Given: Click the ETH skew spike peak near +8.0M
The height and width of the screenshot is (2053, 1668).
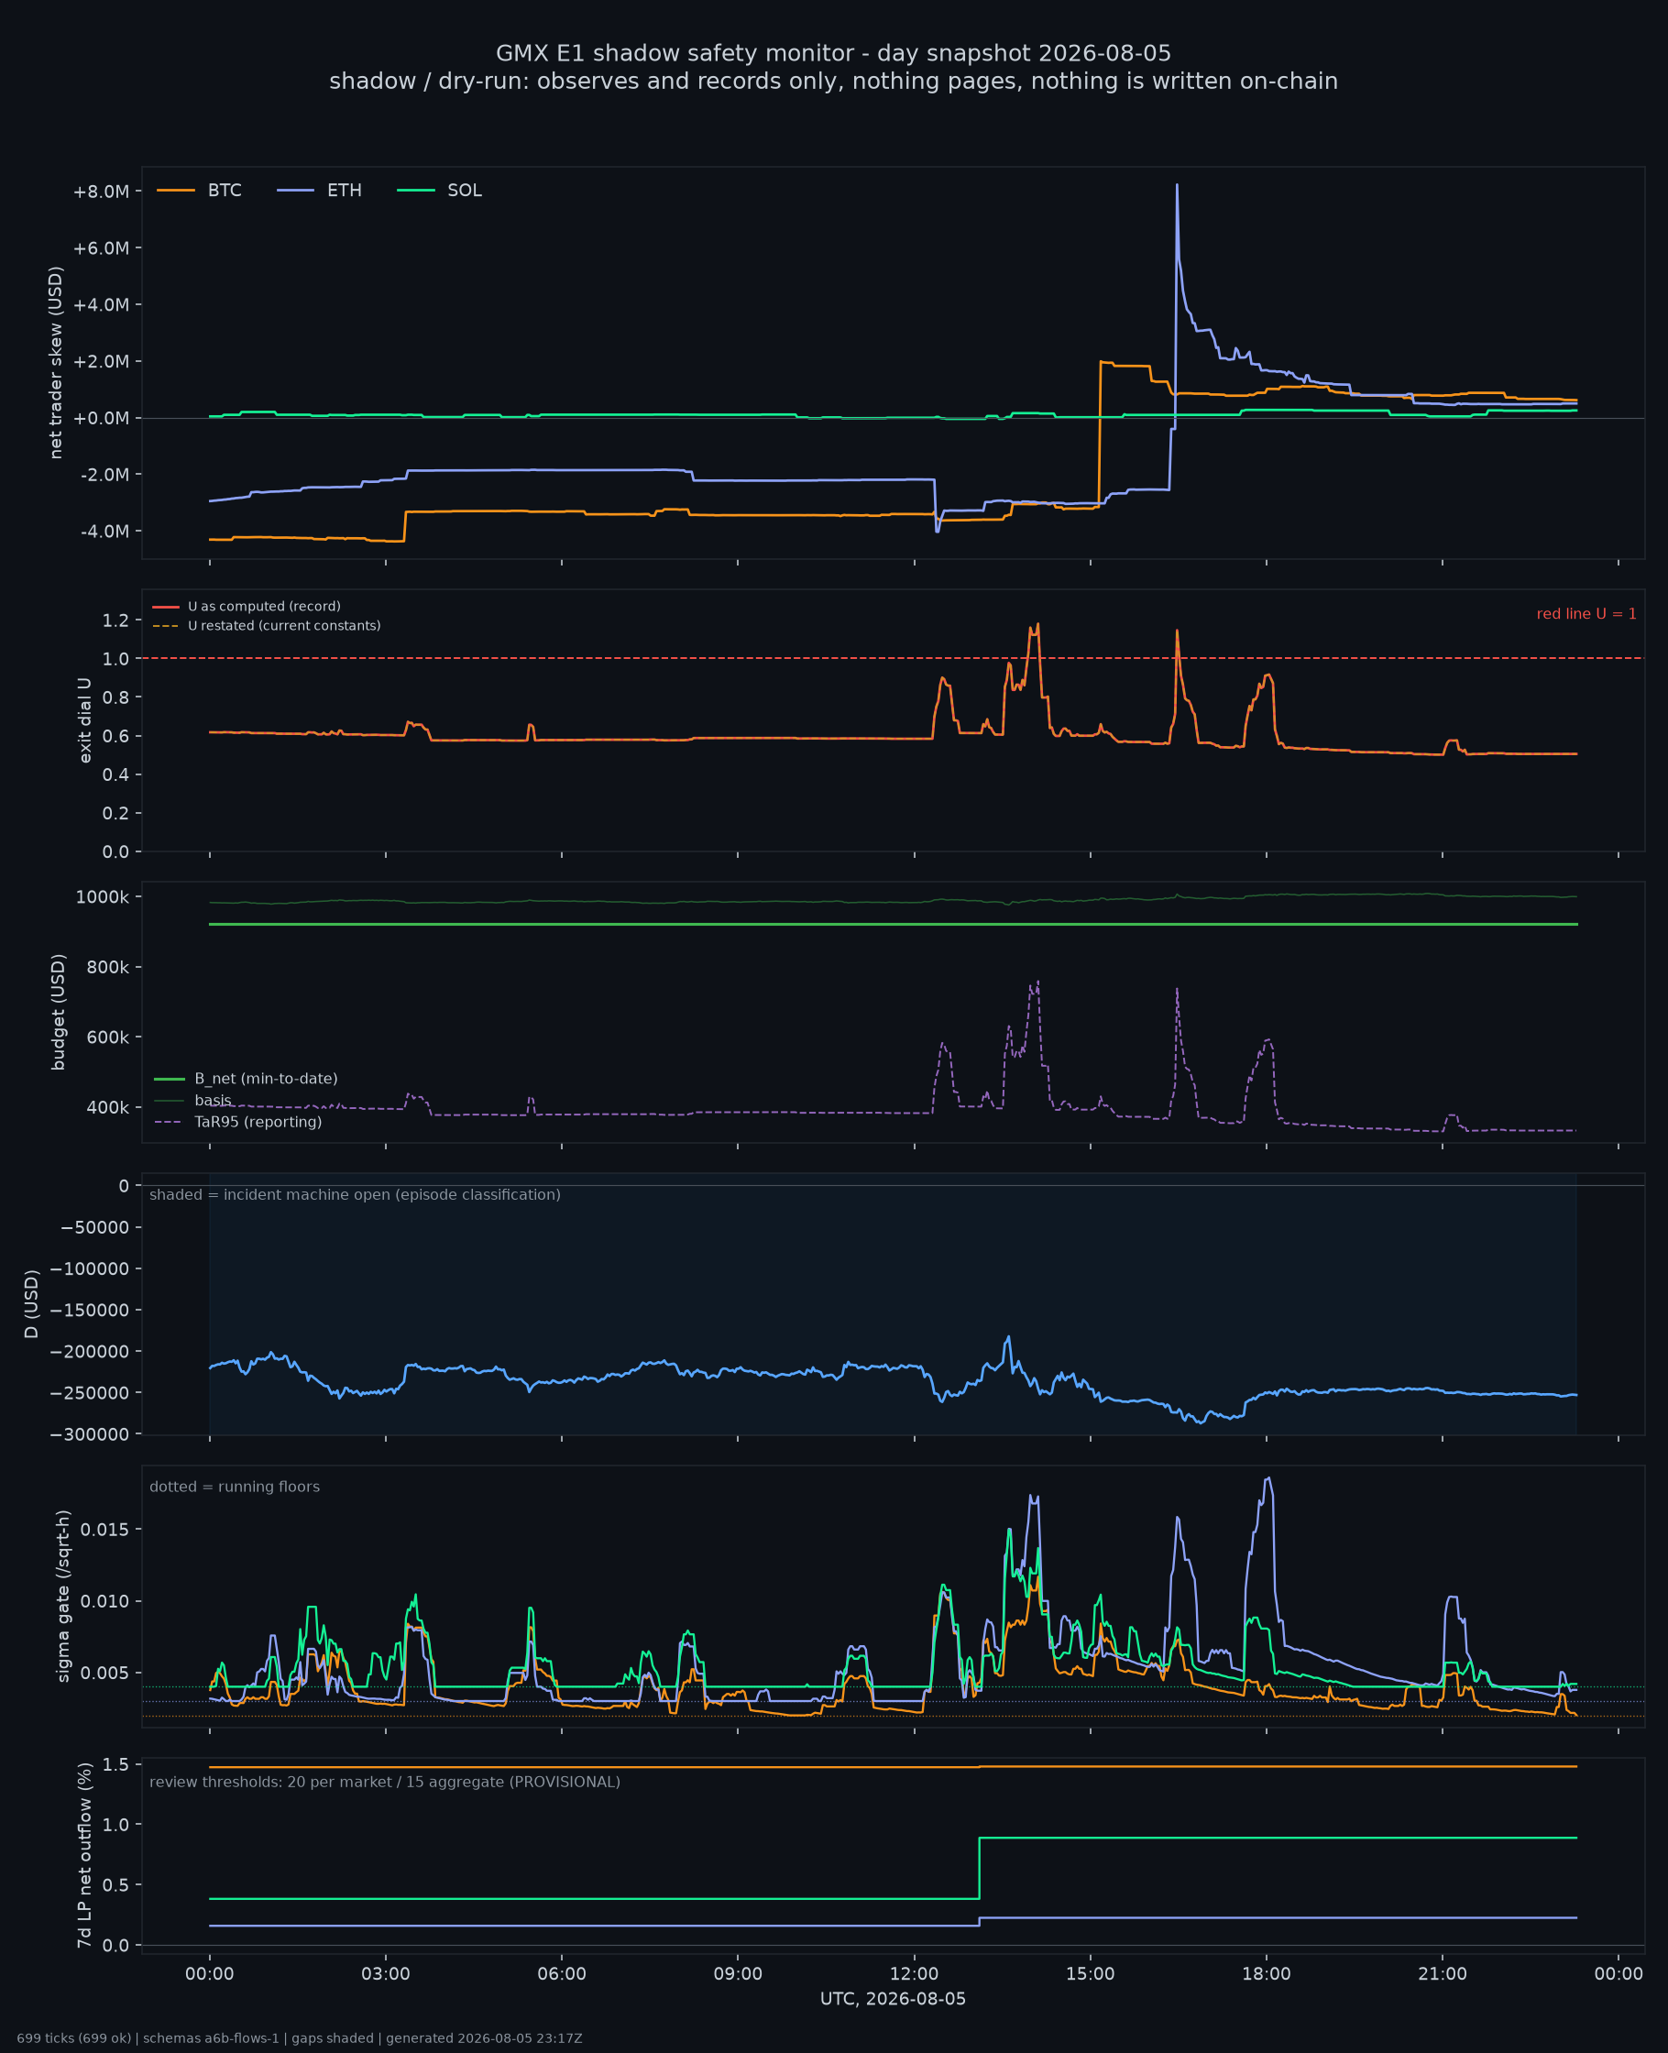Looking at the screenshot, I should [x=1177, y=186].
